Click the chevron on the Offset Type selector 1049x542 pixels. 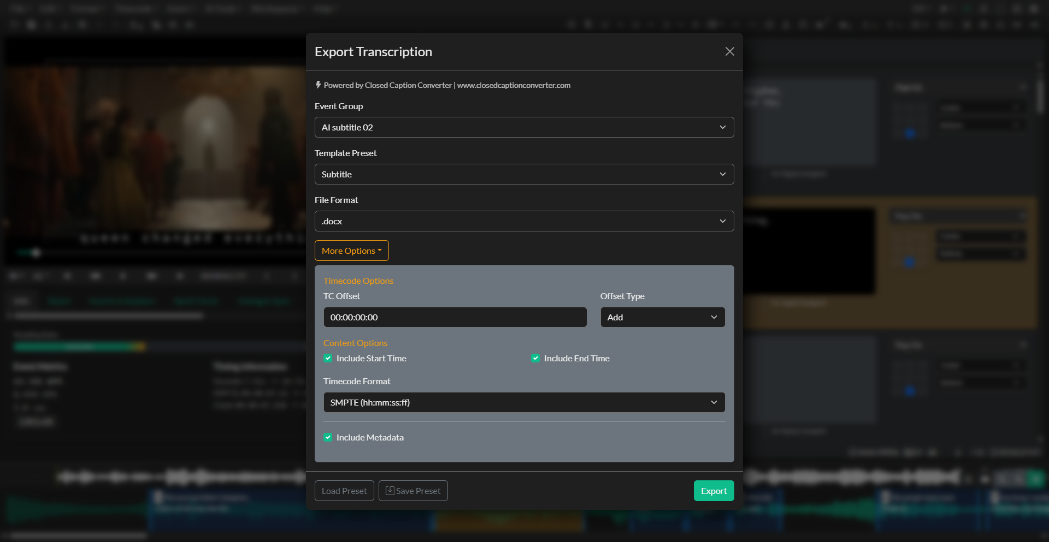(714, 317)
